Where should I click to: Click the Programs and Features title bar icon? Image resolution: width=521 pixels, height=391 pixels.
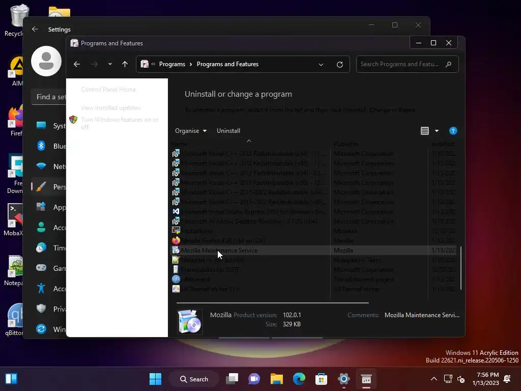coord(74,43)
